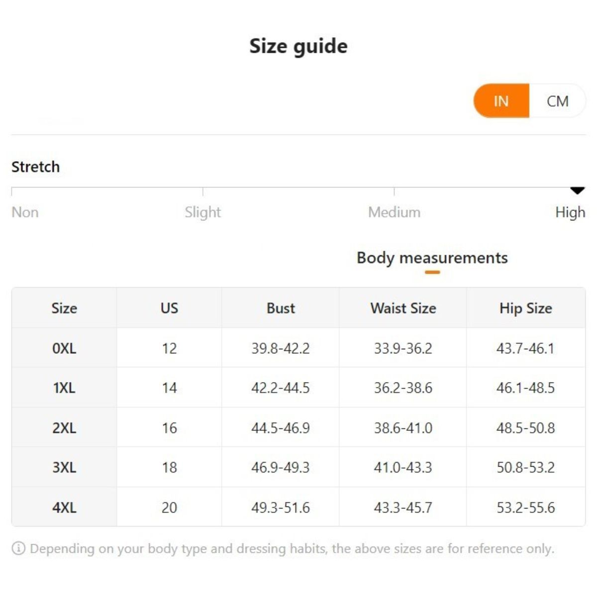Image resolution: width=597 pixels, height=597 pixels.
Task: Switch units to CM
Action: tap(557, 101)
